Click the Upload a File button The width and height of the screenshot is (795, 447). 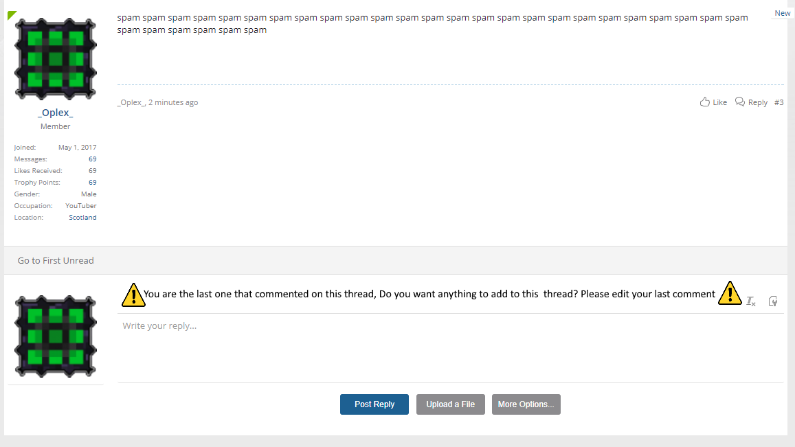pos(450,404)
